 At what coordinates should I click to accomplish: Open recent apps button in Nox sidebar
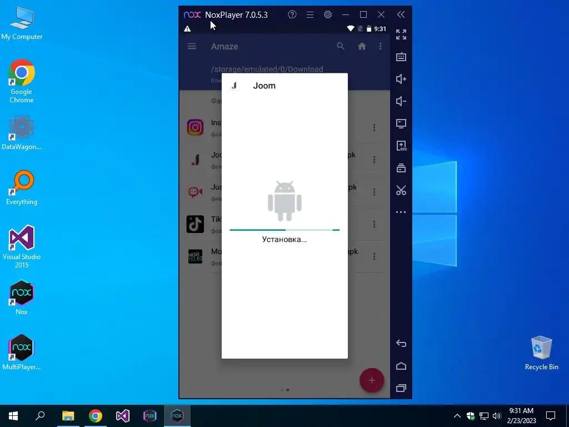click(401, 388)
